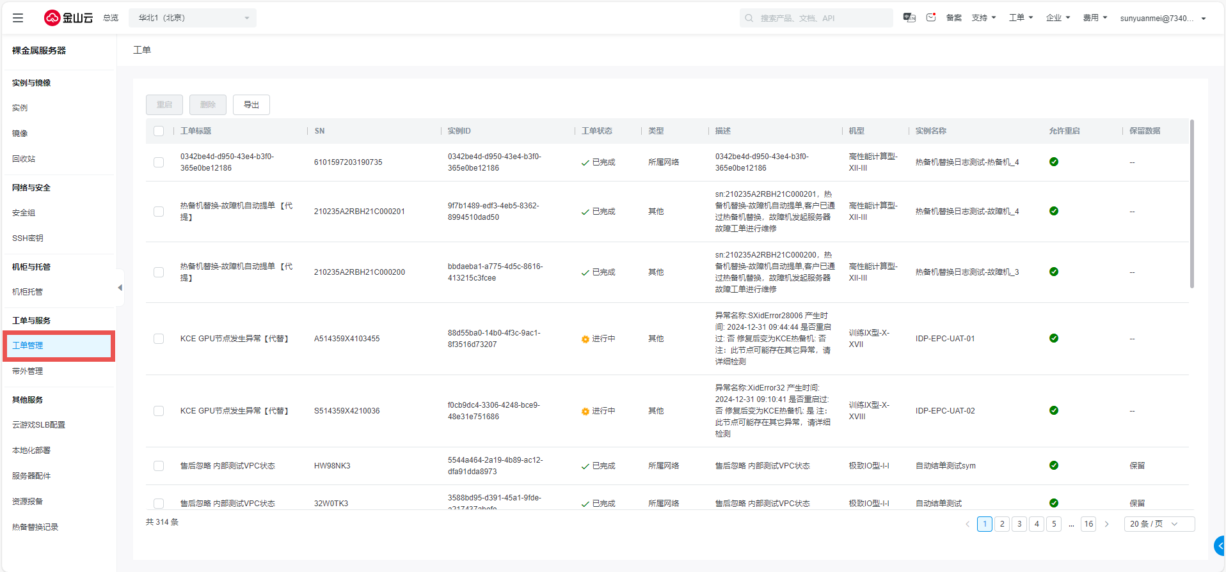This screenshot has height=572, width=1226.
Task: Collapse the left sidebar with the arrow handle
Action: [120, 288]
